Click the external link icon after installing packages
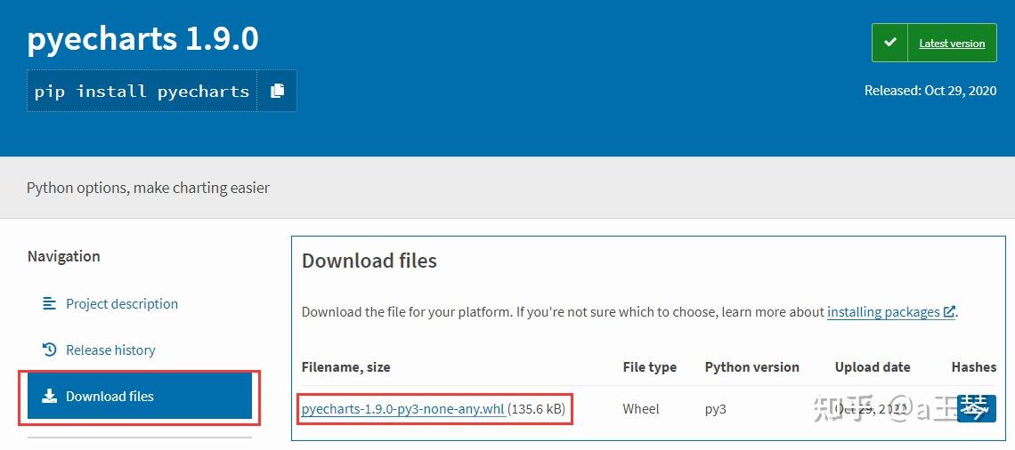The image size is (1015, 450). pyautogui.click(x=949, y=312)
